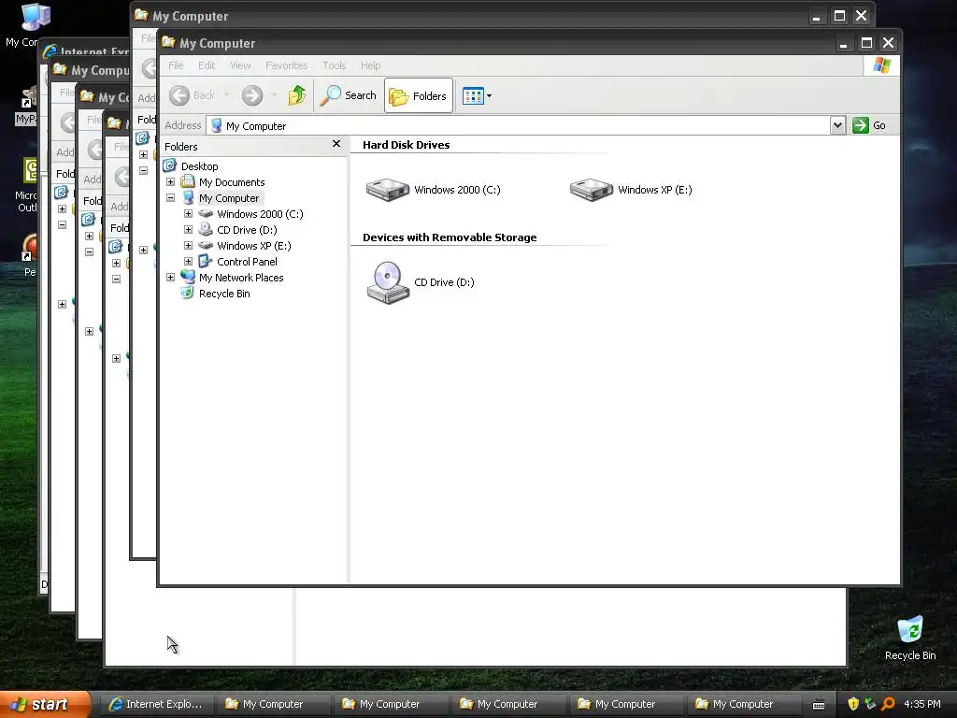Activate last My Computer taskbar button
This screenshot has height=718, width=957.
click(x=743, y=704)
